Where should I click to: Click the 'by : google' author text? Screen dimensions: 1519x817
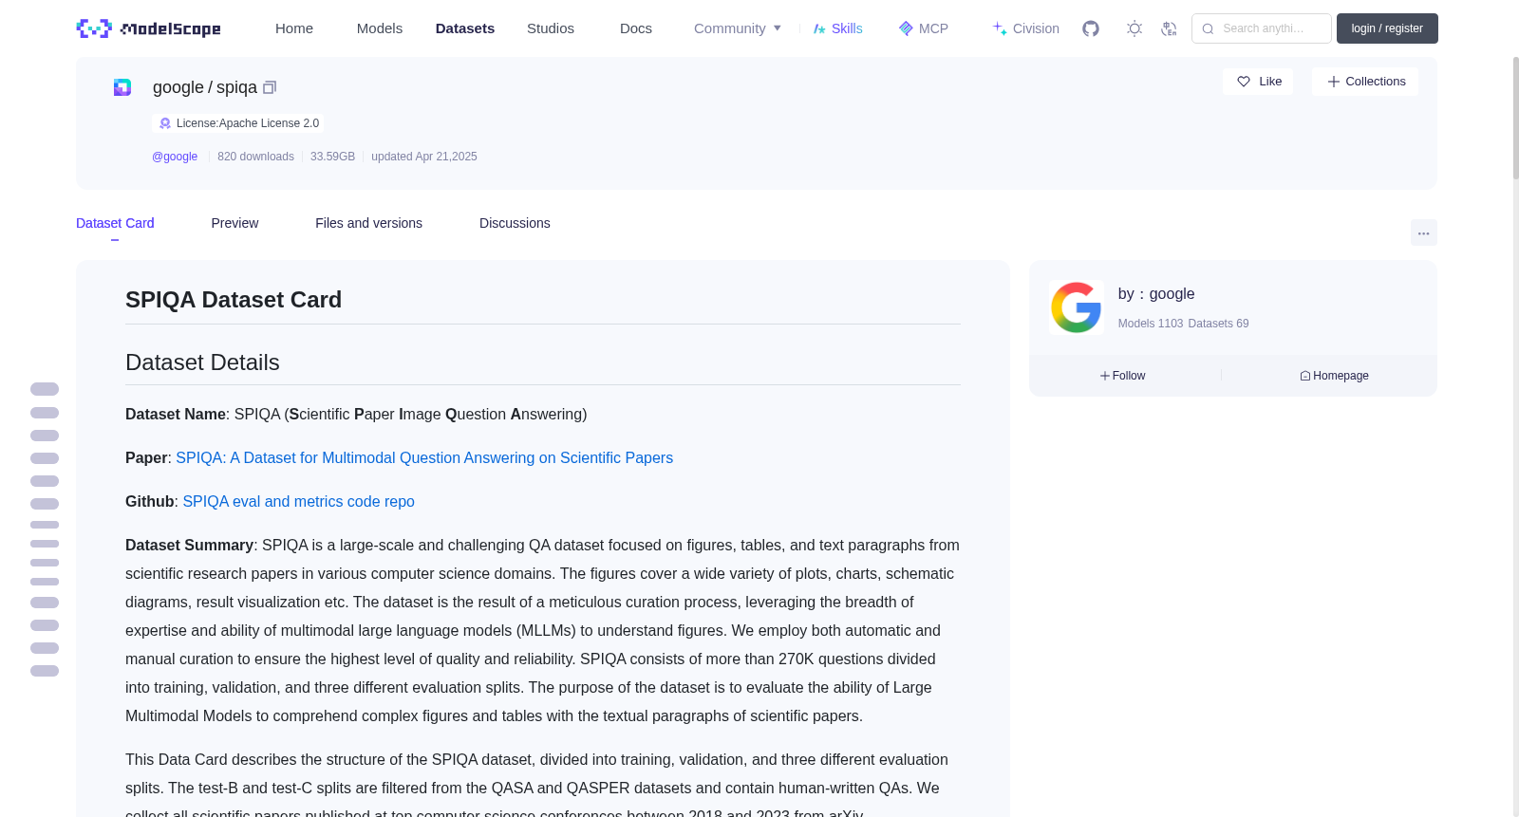[x=1156, y=294]
